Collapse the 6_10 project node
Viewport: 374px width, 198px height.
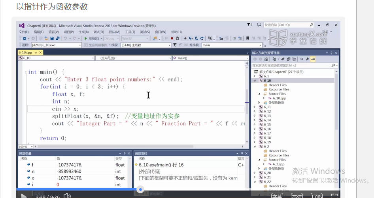click(x=255, y=81)
